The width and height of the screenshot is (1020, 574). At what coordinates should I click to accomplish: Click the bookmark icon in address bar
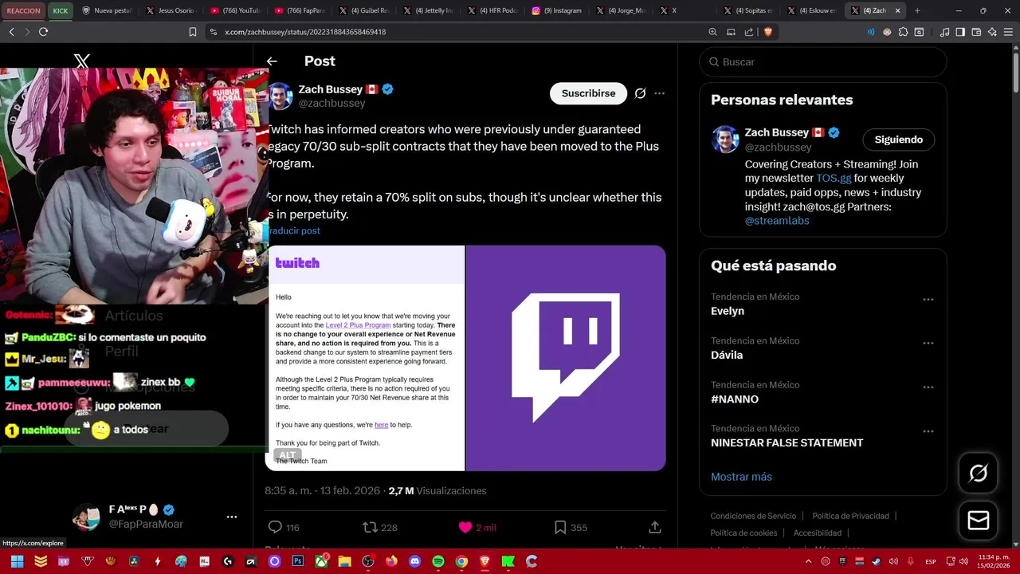click(x=192, y=32)
